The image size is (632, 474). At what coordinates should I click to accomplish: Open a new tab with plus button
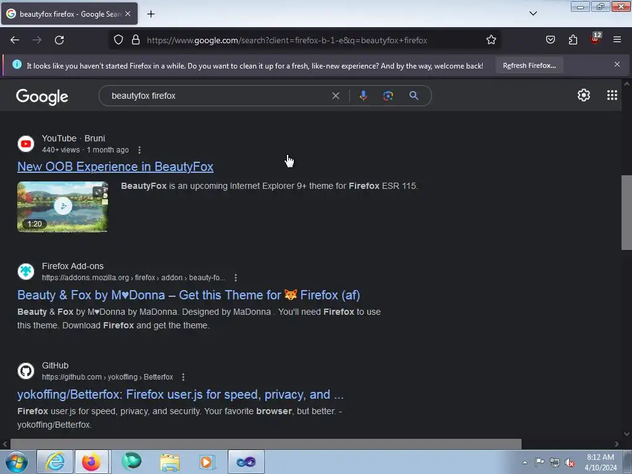(151, 14)
